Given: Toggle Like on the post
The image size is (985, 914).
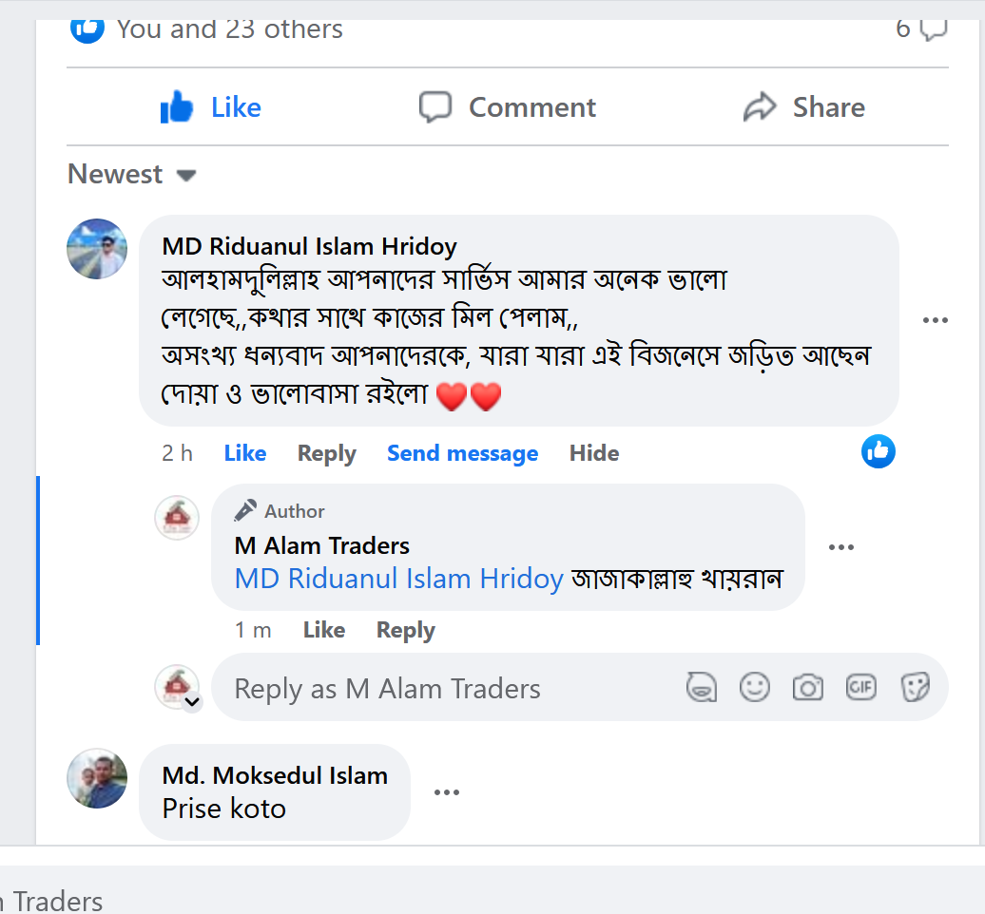Looking at the screenshot, I should click(x=211, y=107).
